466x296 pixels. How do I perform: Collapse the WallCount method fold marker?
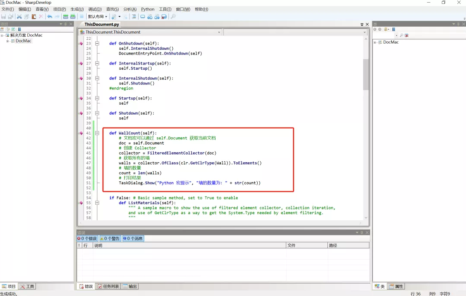tap(97, 133)
